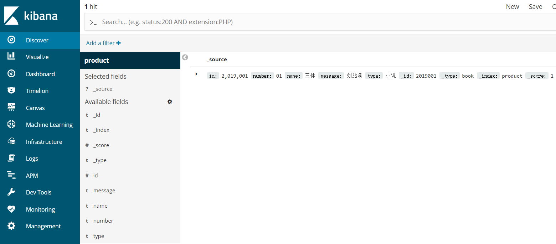
Task: Click the Add a filter link
Action: 103,43
